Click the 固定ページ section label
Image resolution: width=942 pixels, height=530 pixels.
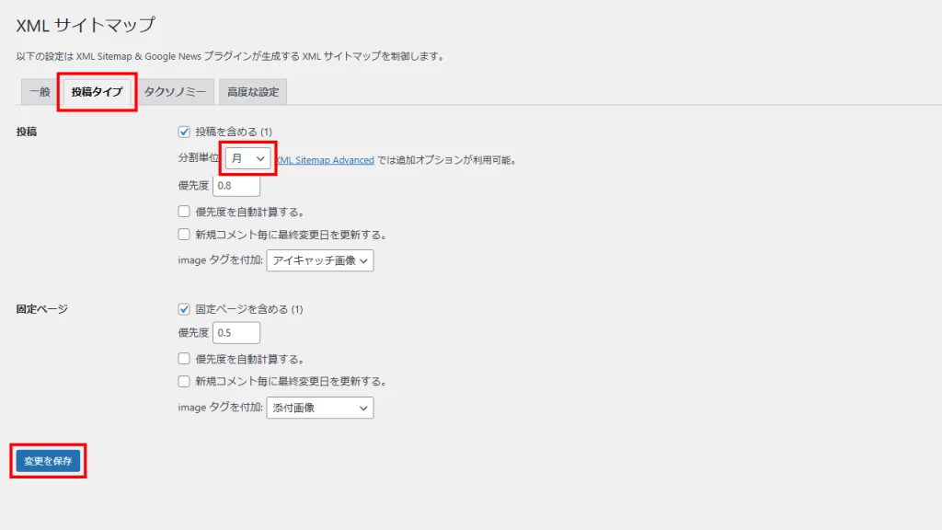pyautogui.click(x=42, y=309)
